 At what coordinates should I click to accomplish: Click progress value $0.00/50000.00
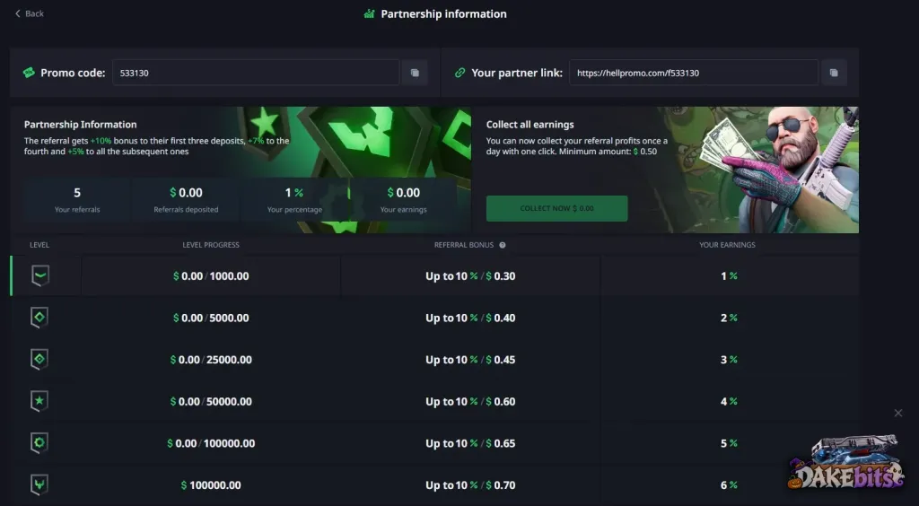[x=211, y=402]
